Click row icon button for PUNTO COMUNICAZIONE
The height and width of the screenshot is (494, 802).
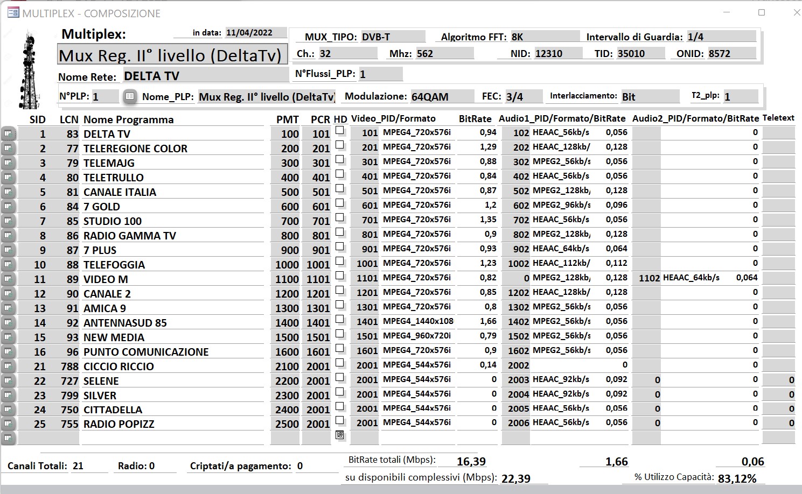pos(8,351)
